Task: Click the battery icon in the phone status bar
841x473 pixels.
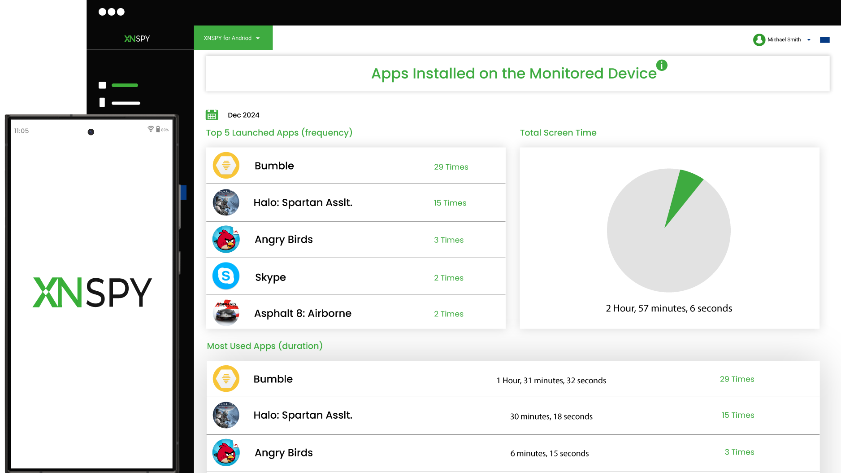Action: point(158,129)
